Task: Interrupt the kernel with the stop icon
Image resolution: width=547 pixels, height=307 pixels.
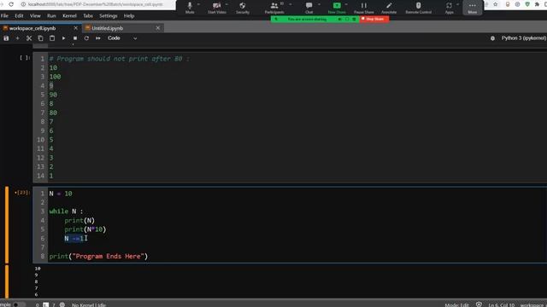Action: [x=75, y=38]
